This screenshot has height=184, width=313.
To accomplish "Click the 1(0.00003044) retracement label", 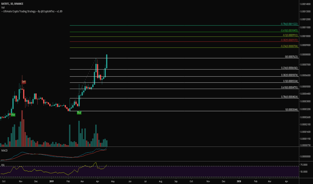I will [x=291, y=110].
